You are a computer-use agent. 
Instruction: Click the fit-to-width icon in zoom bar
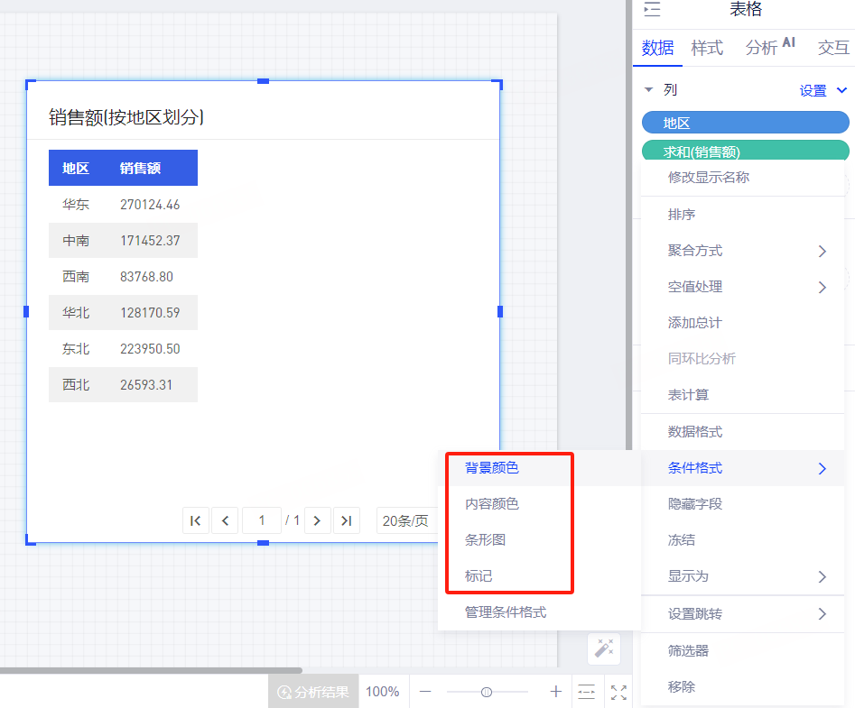pos(587,692)
